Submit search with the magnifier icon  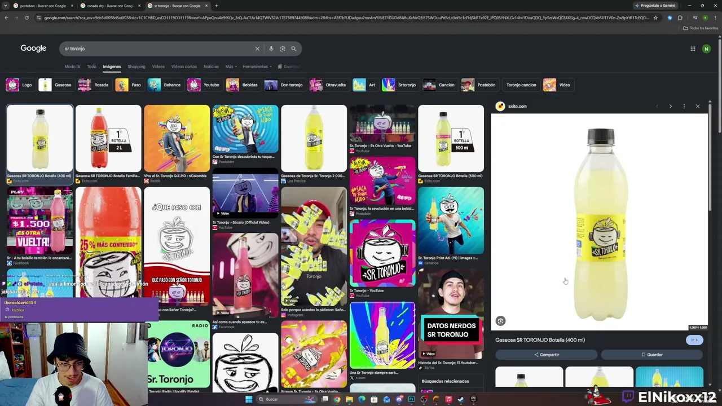tap(293, 48)
